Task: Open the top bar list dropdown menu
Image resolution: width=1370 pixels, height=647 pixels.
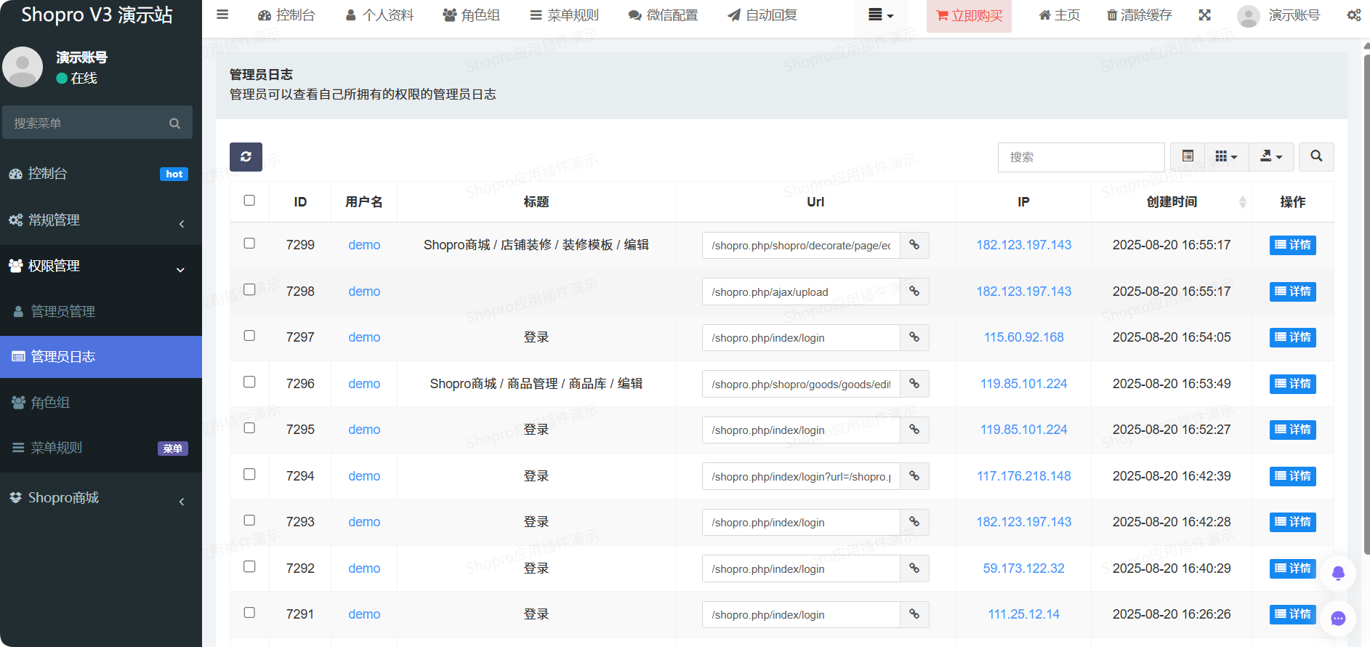Action: point(881,15)
